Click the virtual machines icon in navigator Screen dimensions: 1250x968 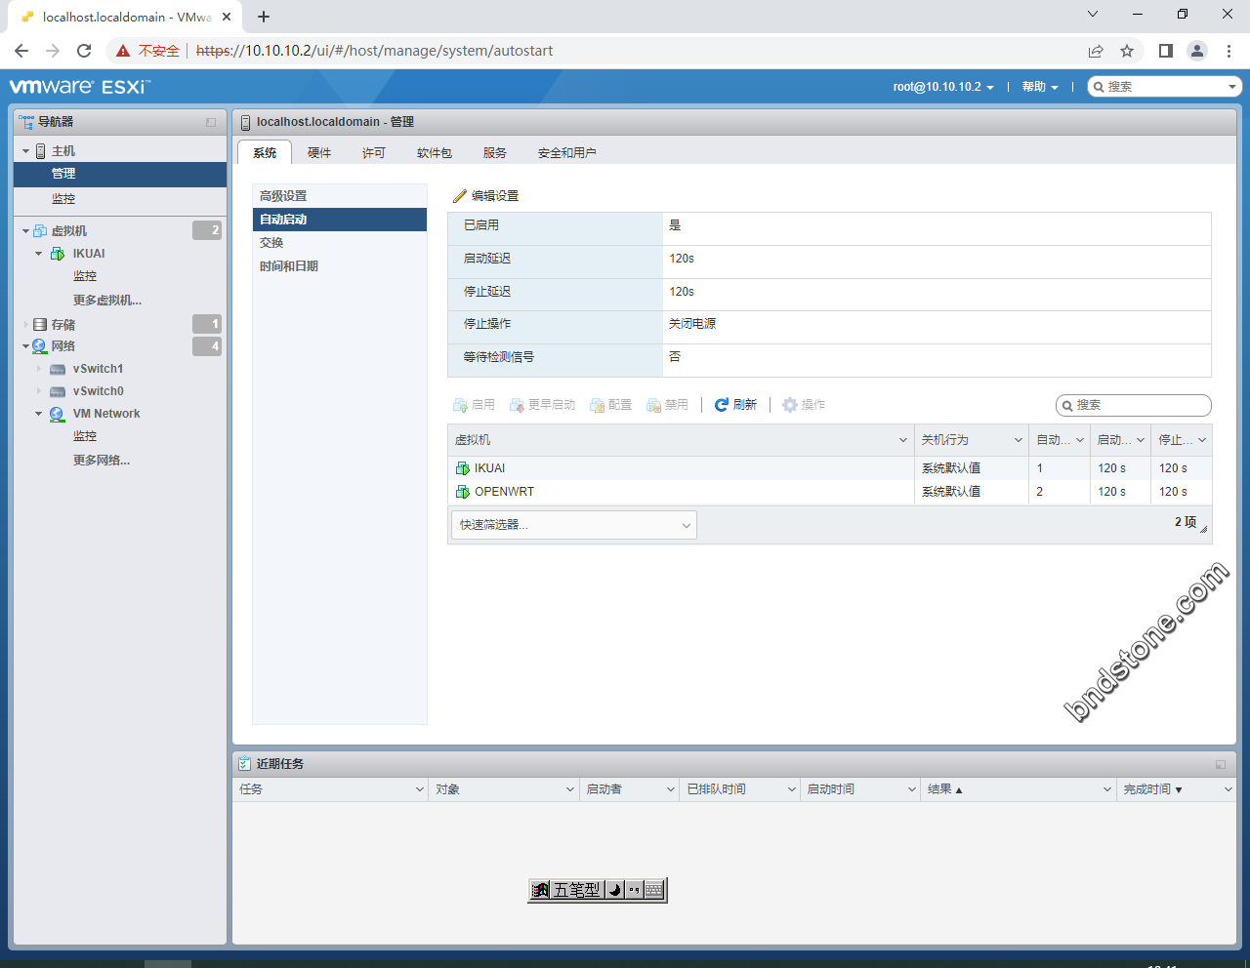(x=40, y=231)
